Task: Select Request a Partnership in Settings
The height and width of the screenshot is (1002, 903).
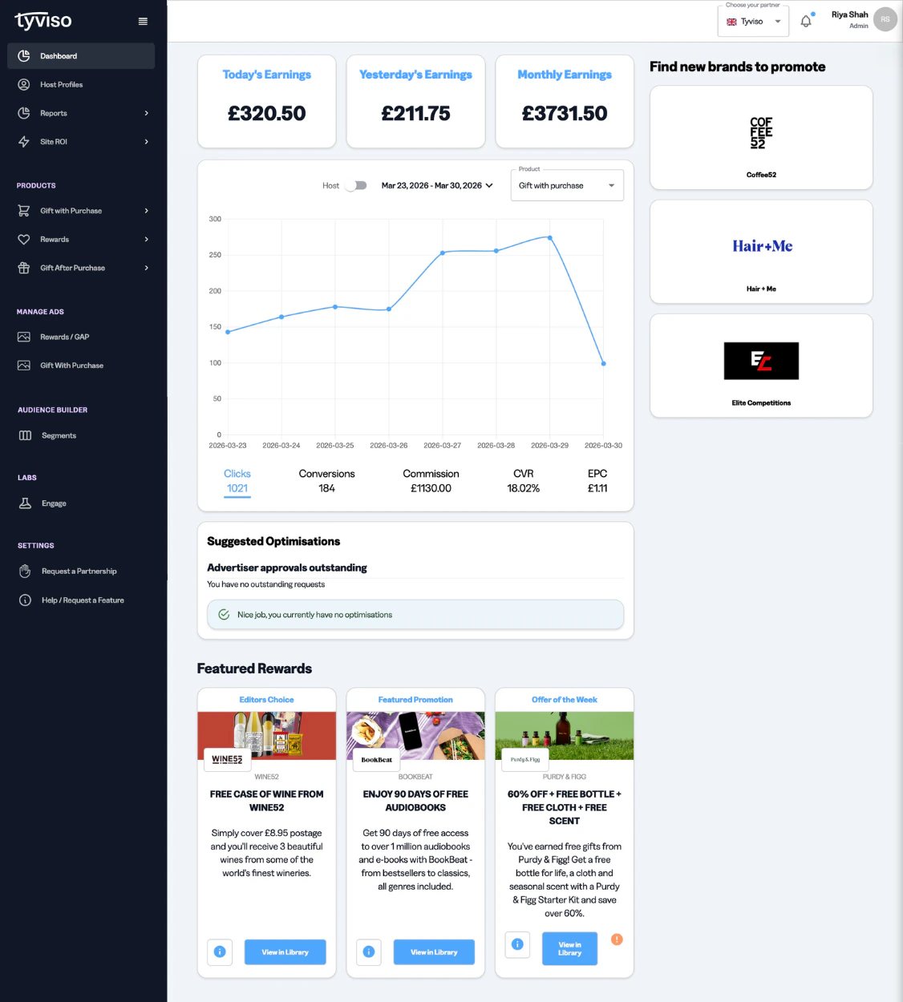Action: point(79,571)
